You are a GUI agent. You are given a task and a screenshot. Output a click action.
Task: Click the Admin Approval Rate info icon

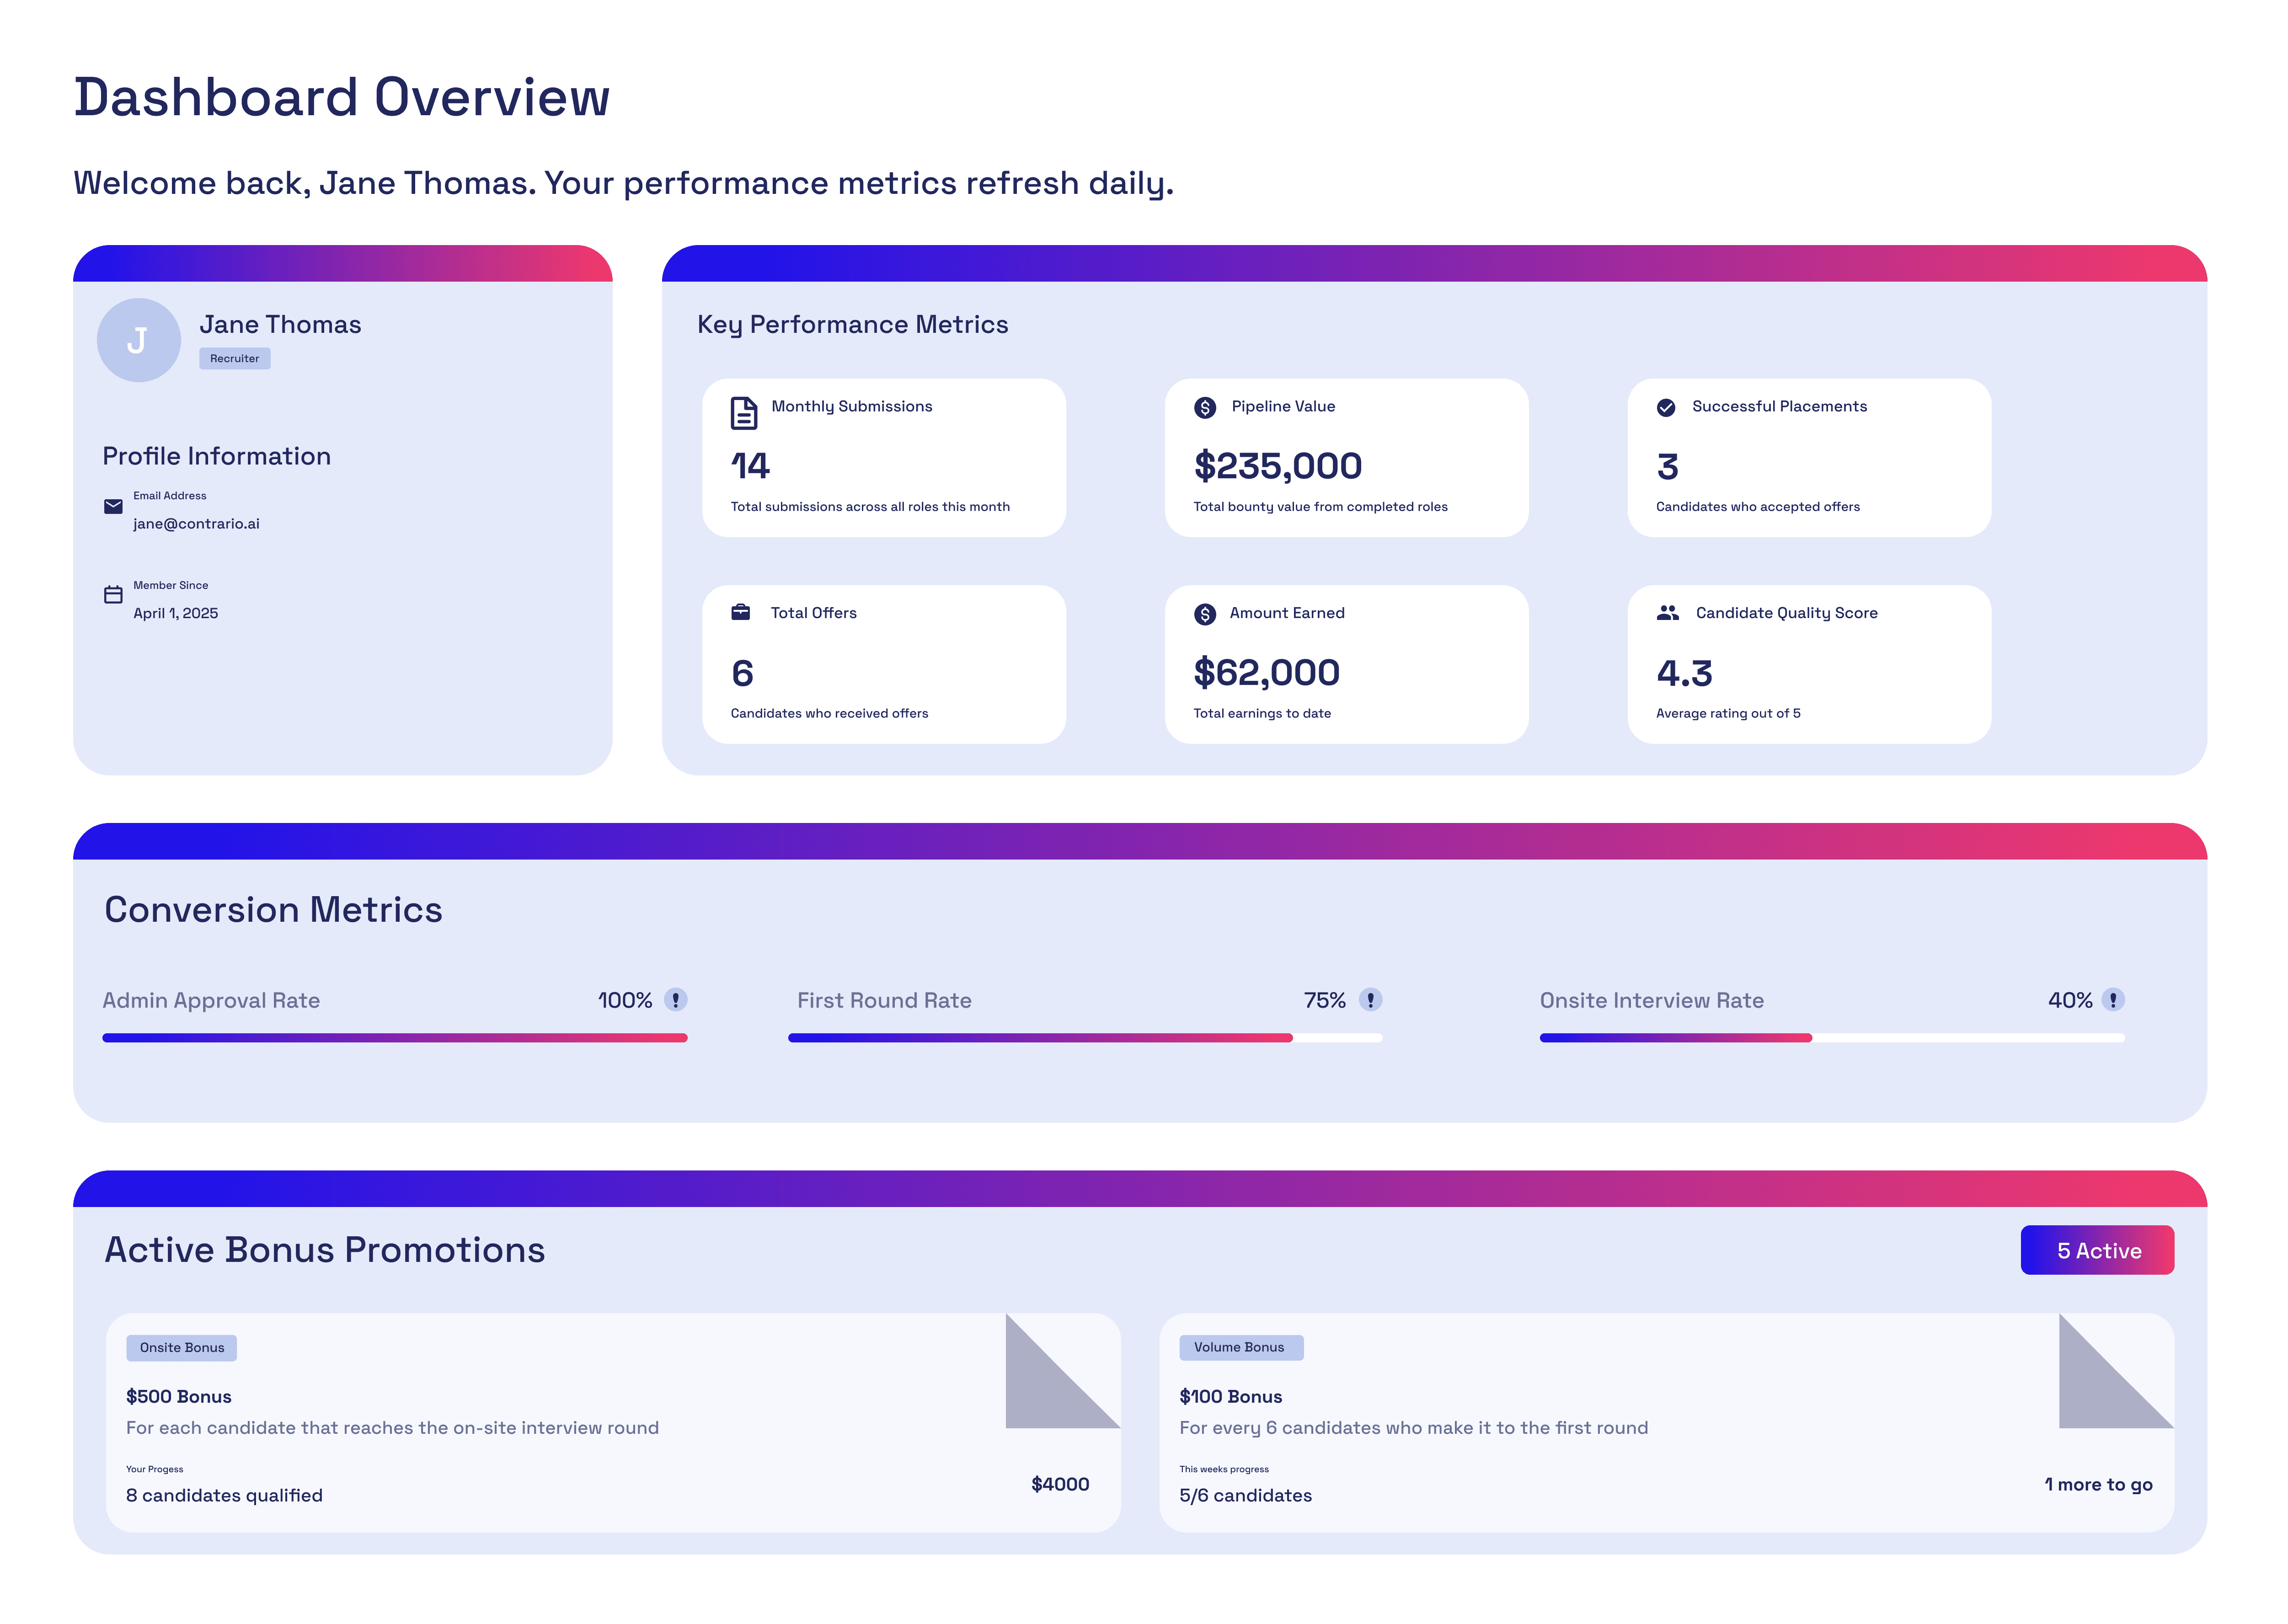(x=676, y=999)
